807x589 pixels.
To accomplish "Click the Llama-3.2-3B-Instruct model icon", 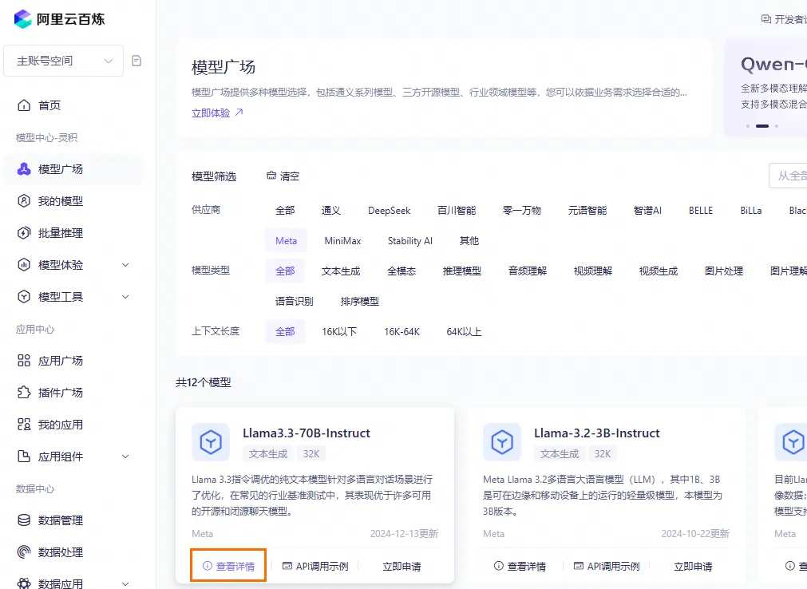I will click(x=502, y=442).
